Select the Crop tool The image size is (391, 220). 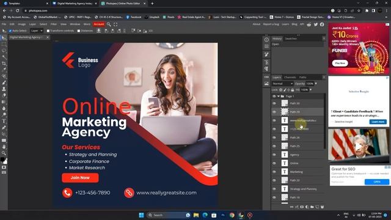(4, 64)
